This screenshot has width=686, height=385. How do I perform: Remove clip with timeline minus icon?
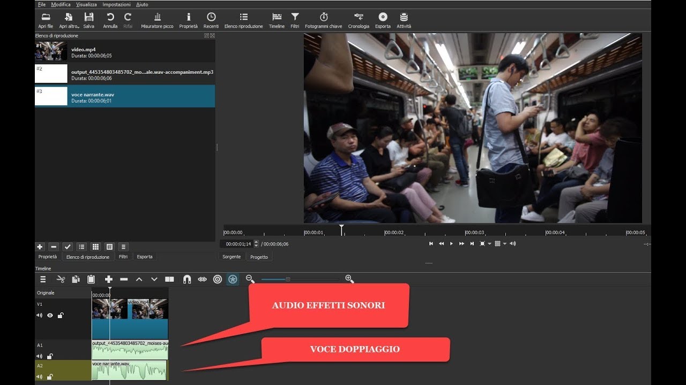coord(124,279)
